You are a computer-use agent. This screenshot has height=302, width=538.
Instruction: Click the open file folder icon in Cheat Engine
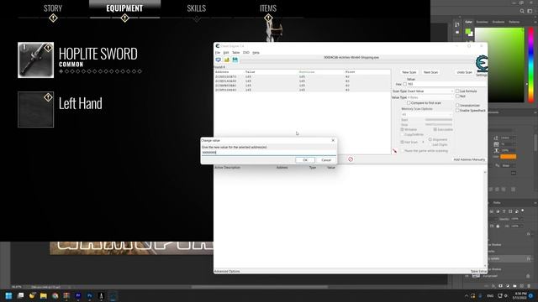point(226,60)
